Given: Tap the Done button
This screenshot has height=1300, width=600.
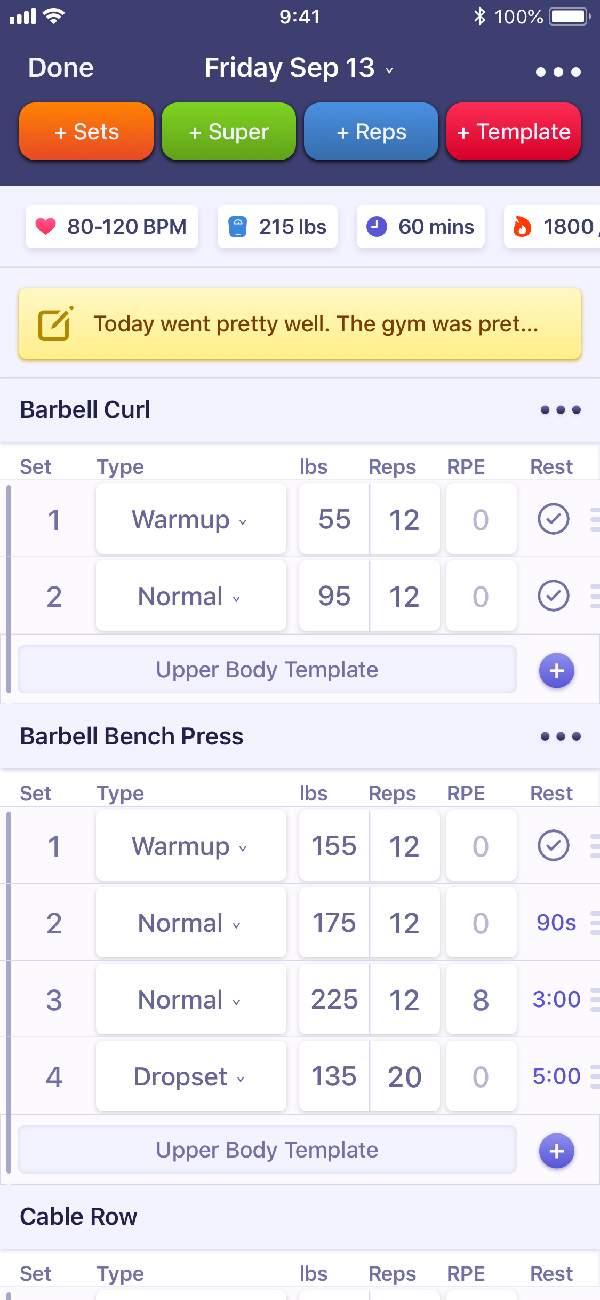Looking at the screenshot, I should (x=61, y=68).
